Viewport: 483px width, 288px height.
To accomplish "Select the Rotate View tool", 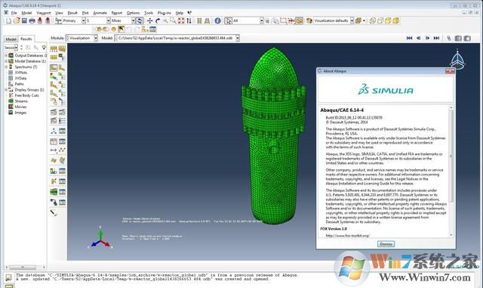I will click(x=158, y=20).
